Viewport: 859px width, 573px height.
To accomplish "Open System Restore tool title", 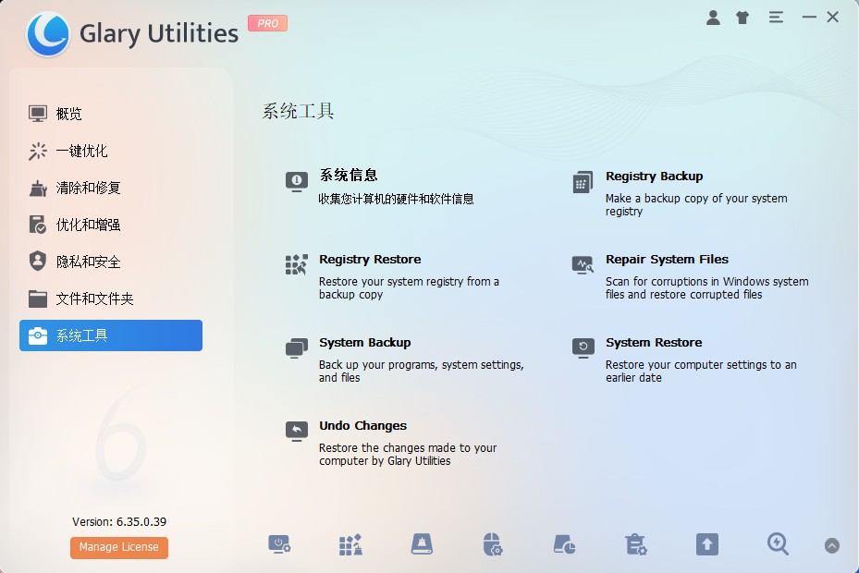I will (x=654, y=342).
